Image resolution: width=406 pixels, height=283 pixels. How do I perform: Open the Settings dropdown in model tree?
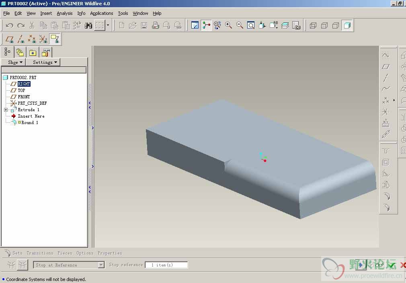pos(43,62)
